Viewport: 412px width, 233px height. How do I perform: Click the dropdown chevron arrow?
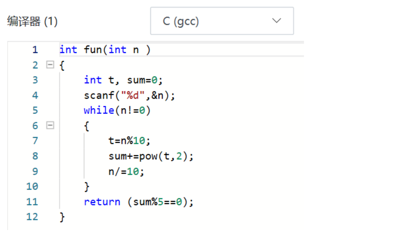[x=277, y=21]
